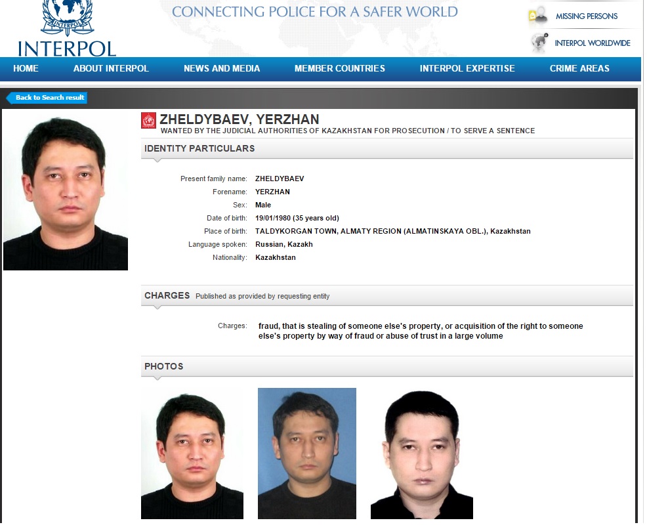Viewport: 647px width, 529px height.
Task: Open the Missing Persons link
Action: tap(587, 16)
